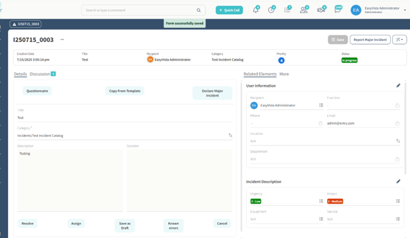Click the Resolve button

28,224
